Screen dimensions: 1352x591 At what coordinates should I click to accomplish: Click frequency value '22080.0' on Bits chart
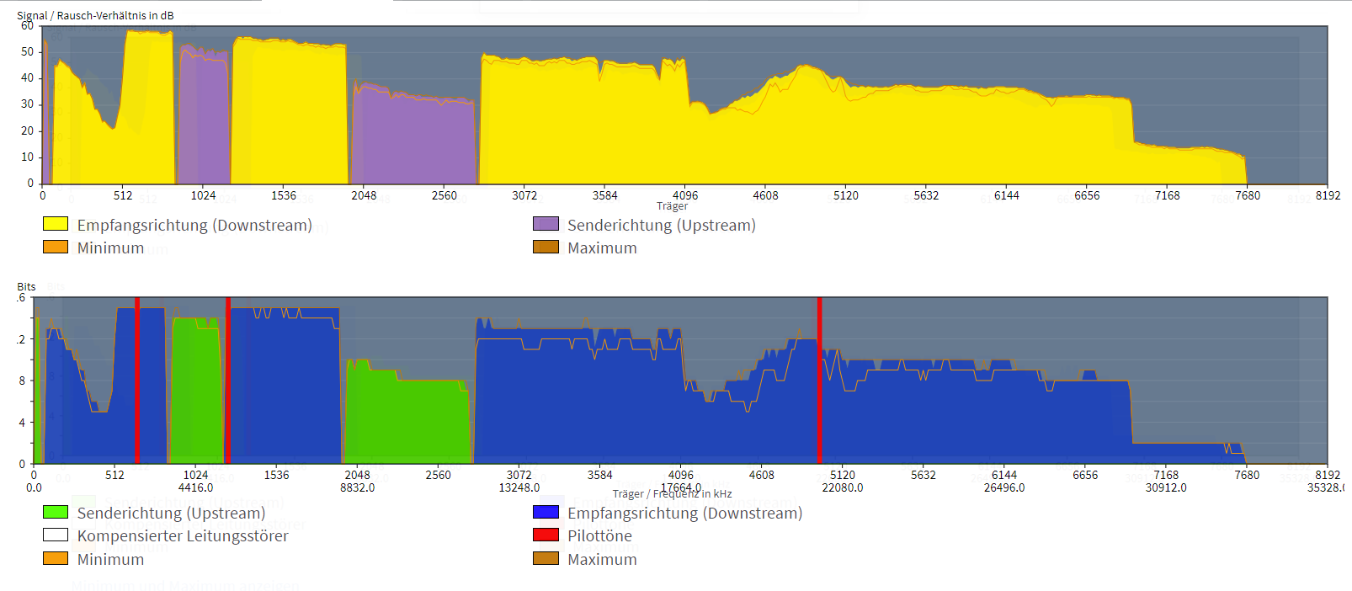tap(843, 487)
